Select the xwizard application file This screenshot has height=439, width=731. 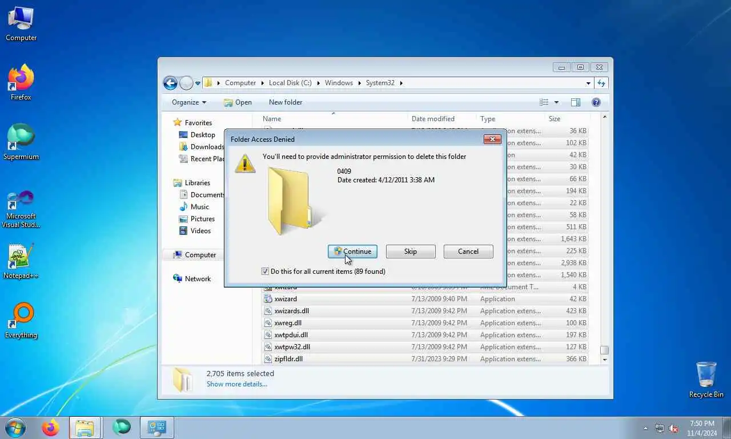(x=425, y=299)
